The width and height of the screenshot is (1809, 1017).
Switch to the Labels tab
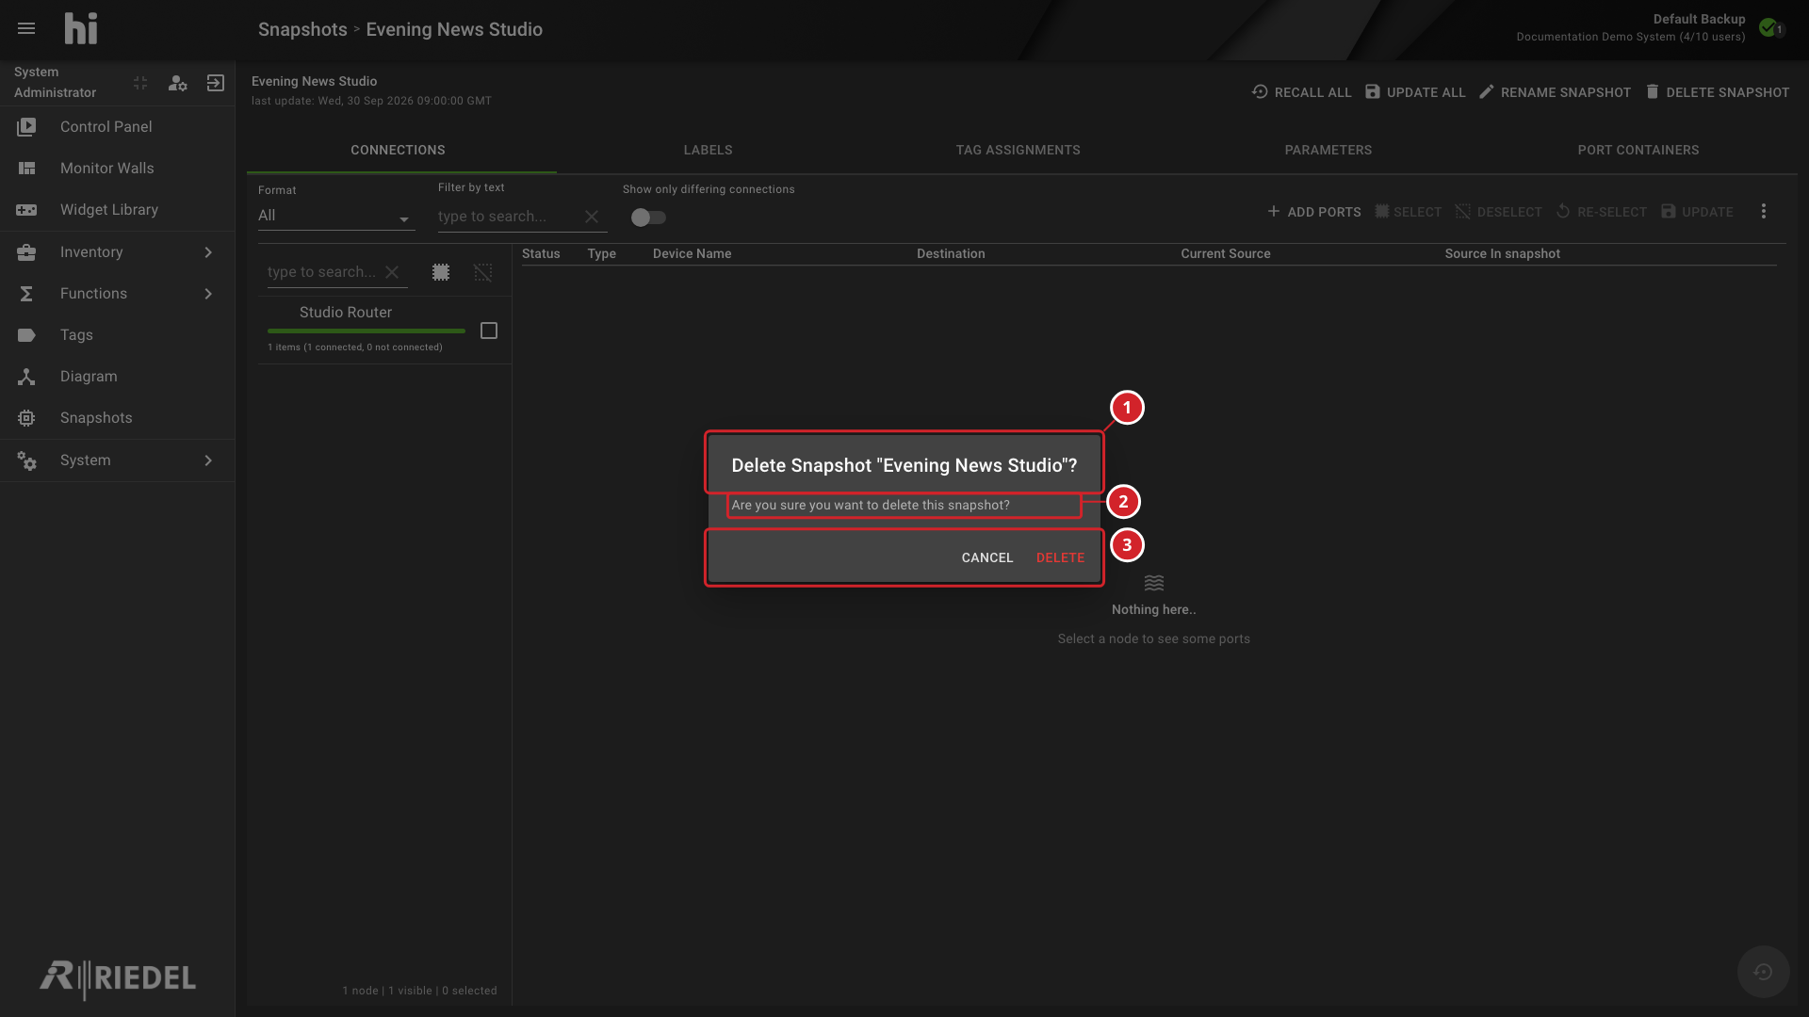pos(708,150)
